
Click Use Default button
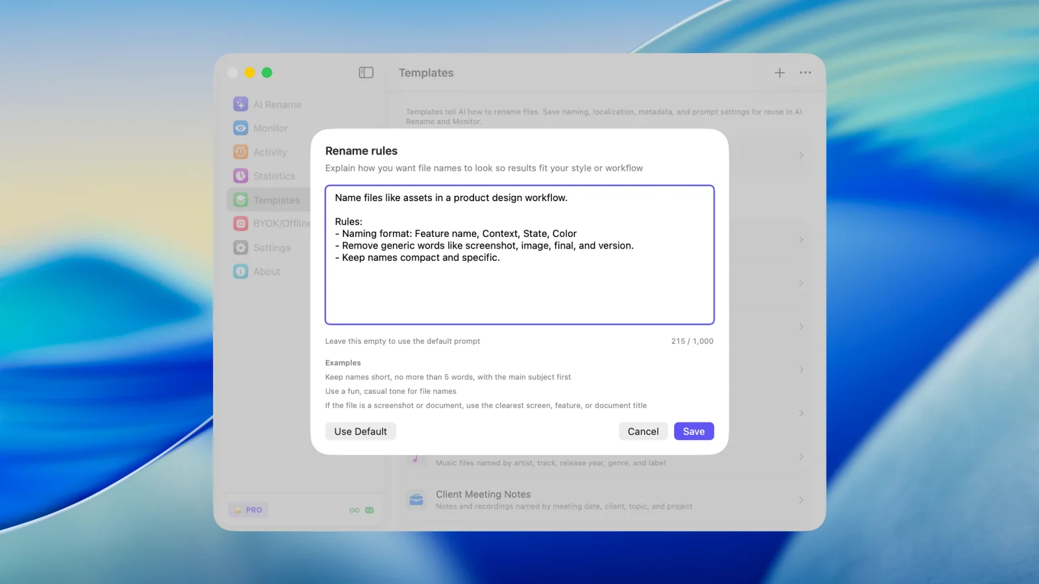360,432
